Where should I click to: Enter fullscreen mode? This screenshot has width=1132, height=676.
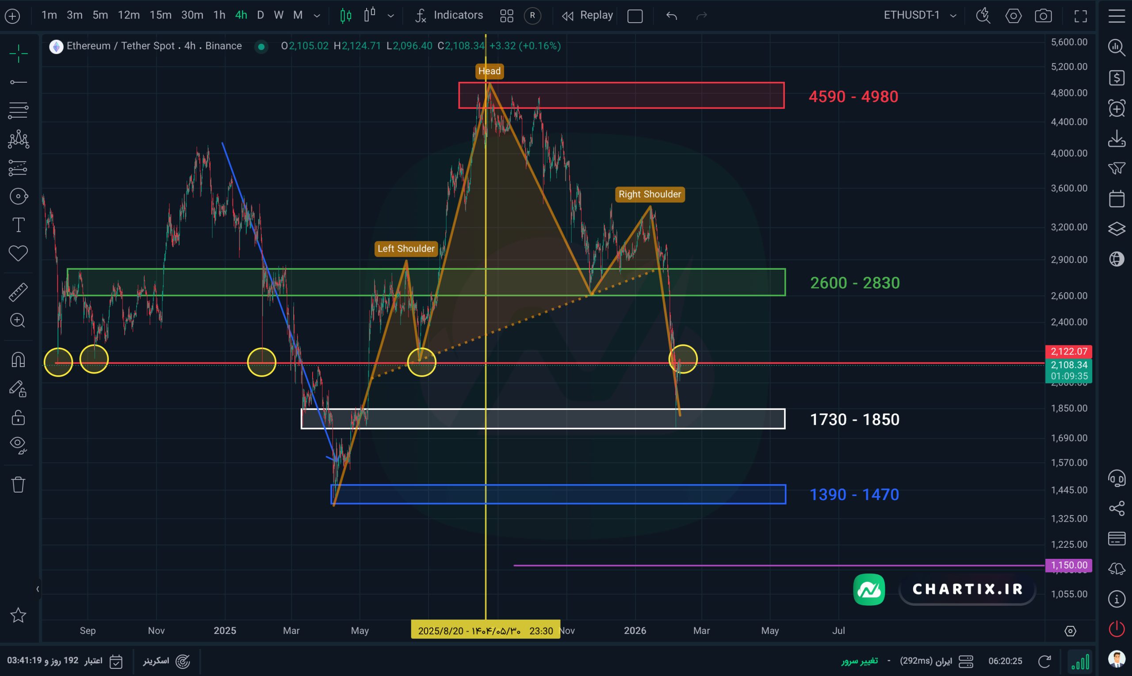tap(1081, 16)
